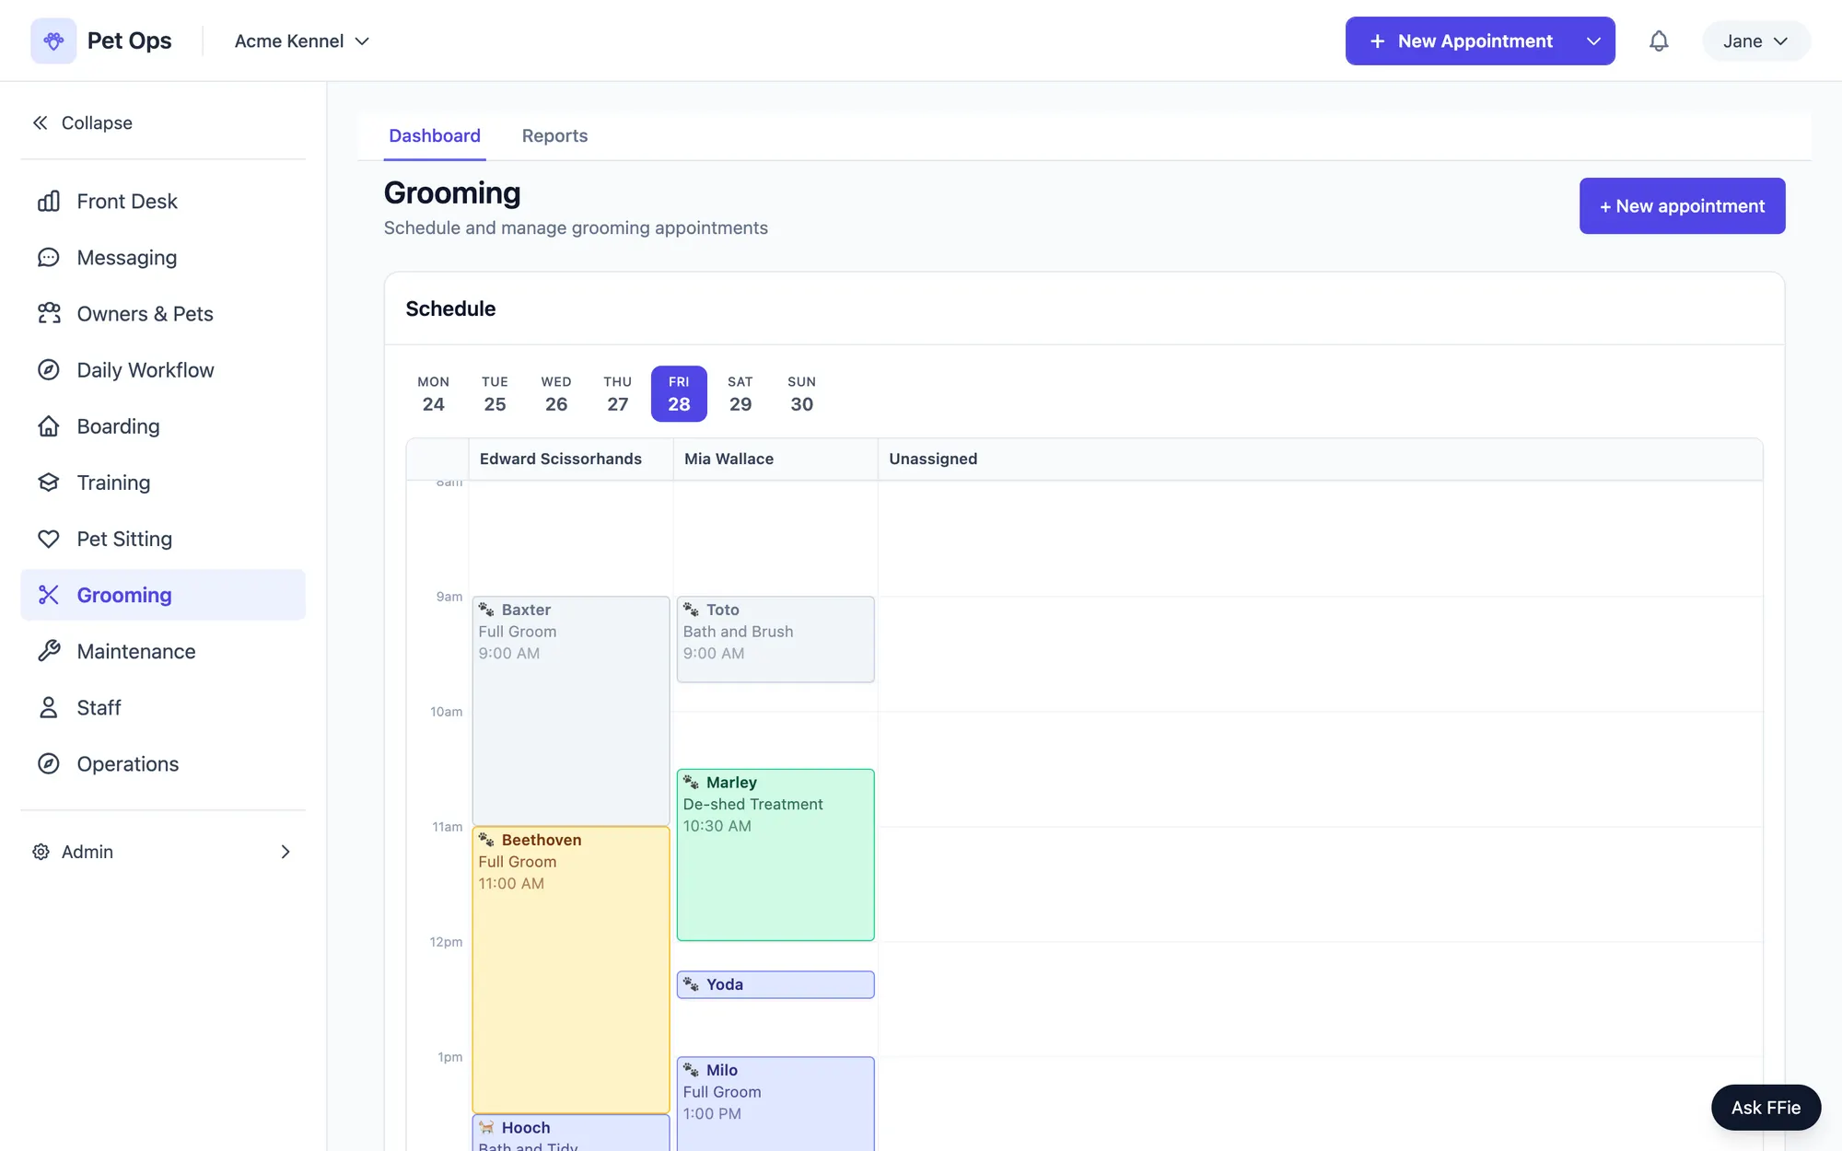Open Yoda's appointment block

point(775,984)
